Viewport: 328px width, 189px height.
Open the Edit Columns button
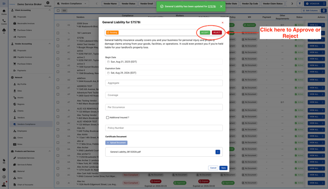pos(310,10)
